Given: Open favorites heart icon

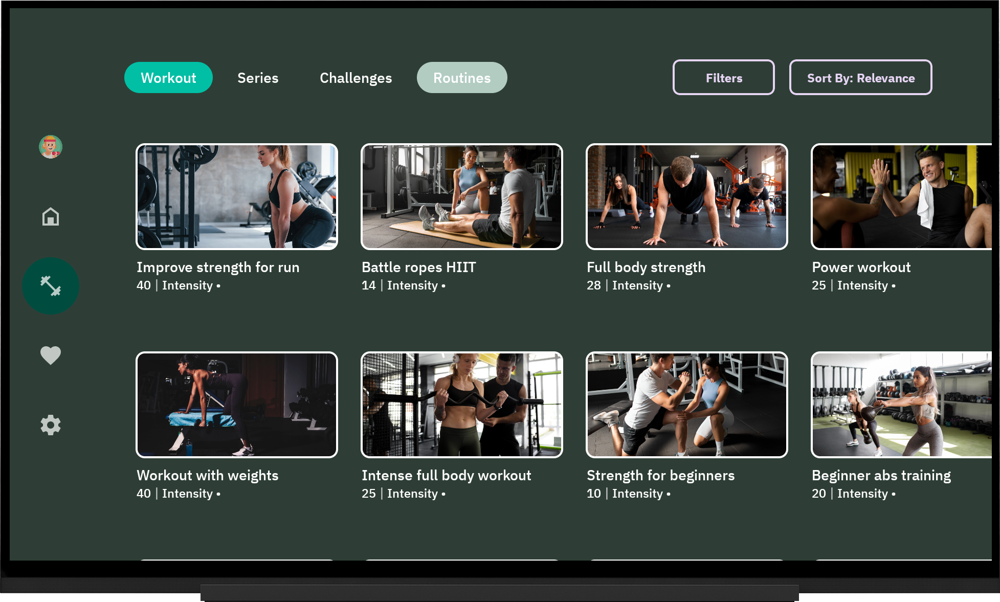Looking at the screenshot, I should point(51,355).
